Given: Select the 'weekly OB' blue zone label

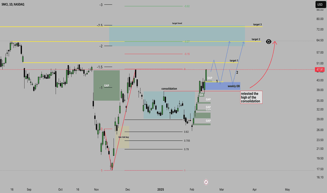Looking at the screenshot, I should [234, 86].
